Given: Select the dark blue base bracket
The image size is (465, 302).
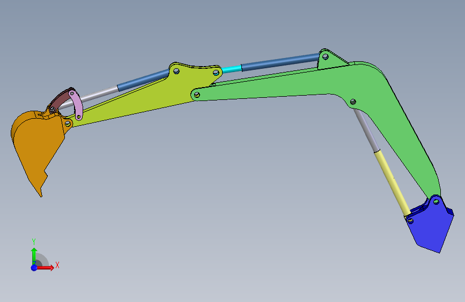Looking at the screenshot, I should [430, 225].
